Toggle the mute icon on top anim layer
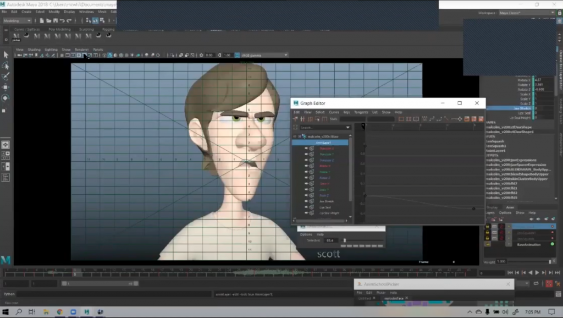The image size is (563, 318). tap(501, 226)
